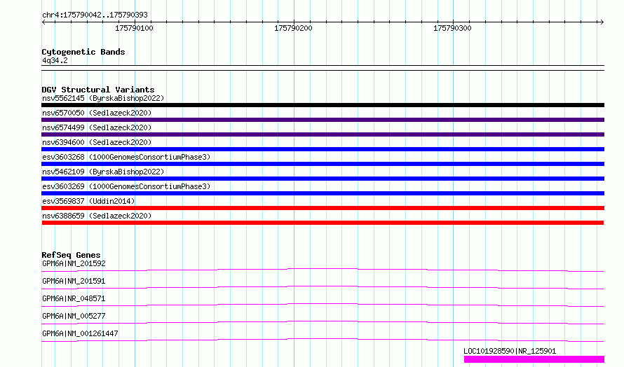Click the right arrow end of the ruler

coord(602,22)
